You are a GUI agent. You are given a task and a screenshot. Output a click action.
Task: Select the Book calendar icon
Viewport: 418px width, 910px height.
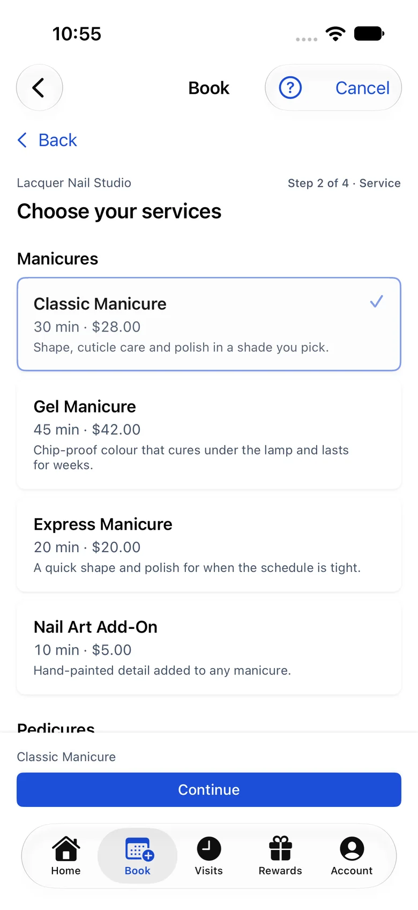tap(139, 849)
